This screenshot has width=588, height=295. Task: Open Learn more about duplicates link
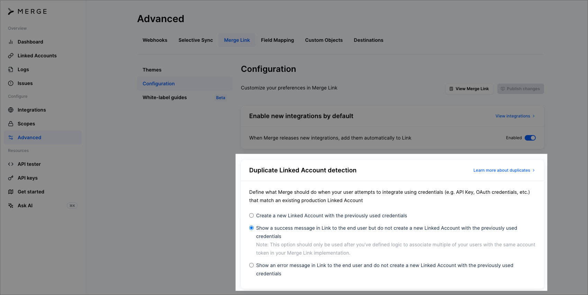pos(504,170)
